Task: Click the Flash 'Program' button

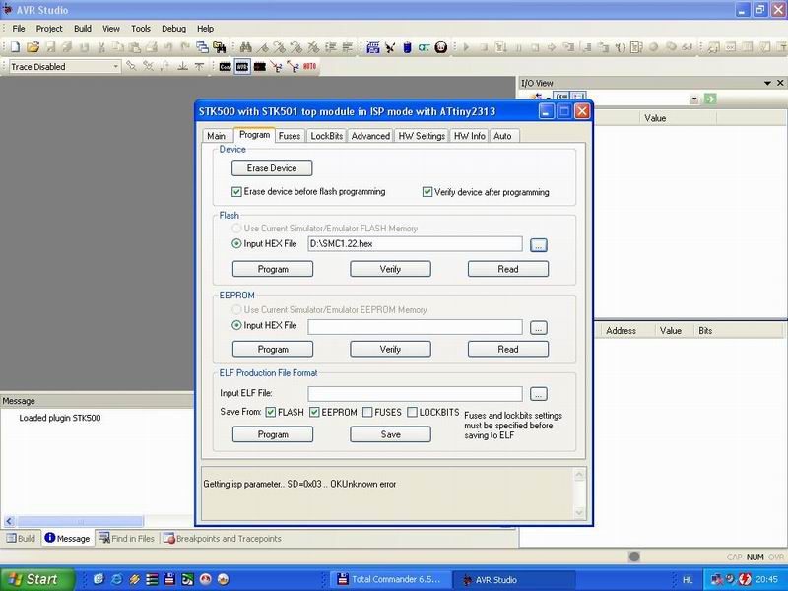Action: (x=273, y=269)
